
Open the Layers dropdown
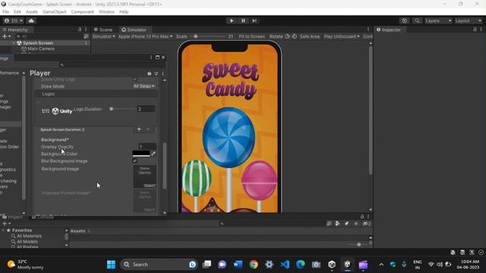pyautogui.click(x=438, y=20)
